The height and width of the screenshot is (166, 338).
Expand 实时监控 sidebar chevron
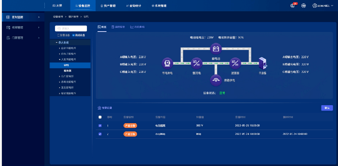(x=39, y=17)
